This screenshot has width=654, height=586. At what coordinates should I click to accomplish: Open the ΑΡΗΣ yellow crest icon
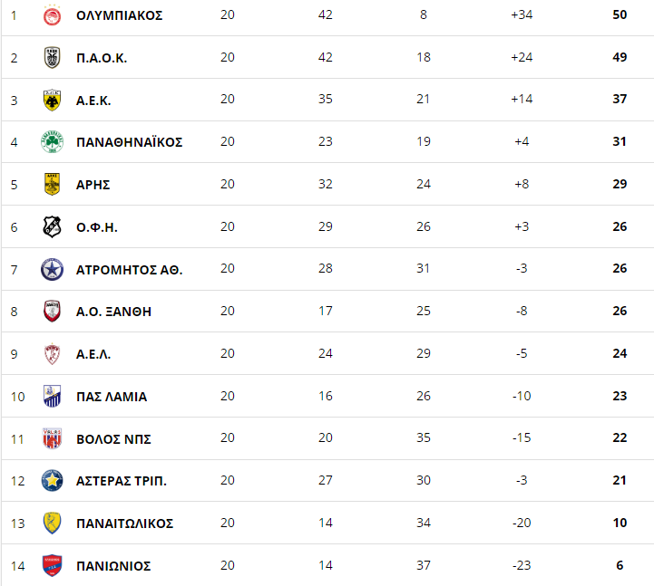(52, 184)
